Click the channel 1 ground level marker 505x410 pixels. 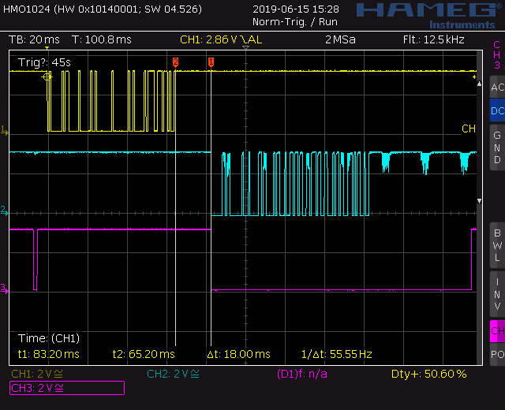click(4, 129)
